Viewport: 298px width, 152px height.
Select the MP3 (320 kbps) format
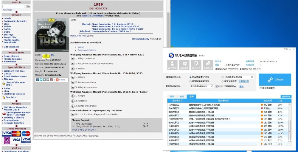(74, 123)
